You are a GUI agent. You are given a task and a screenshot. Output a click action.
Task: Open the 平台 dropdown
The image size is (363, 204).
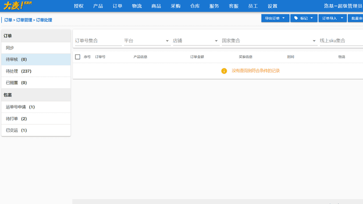(147, 41)
